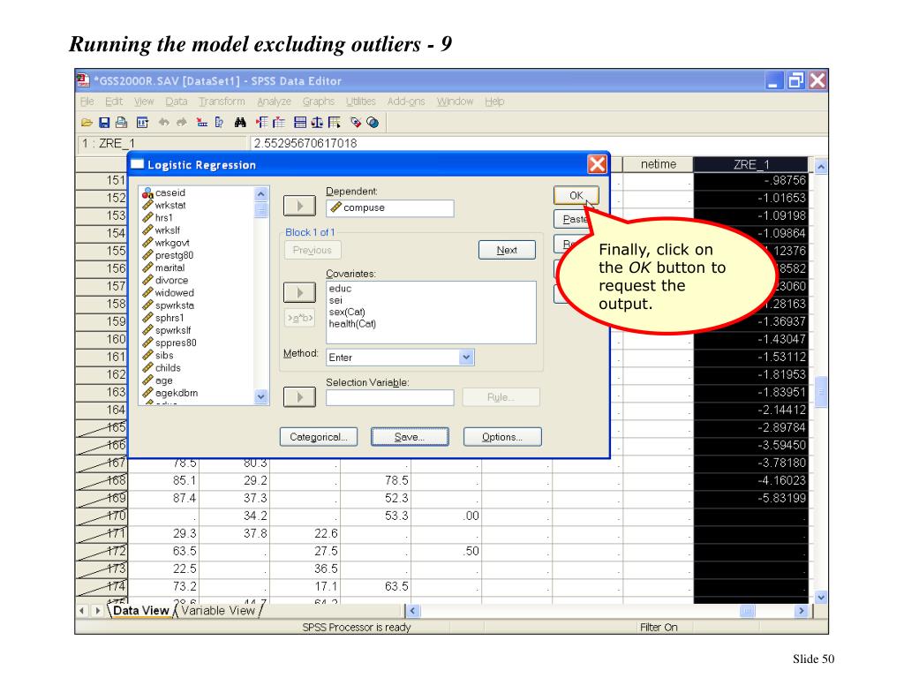
Task: Open the Window menu
Action: point(455,102)
